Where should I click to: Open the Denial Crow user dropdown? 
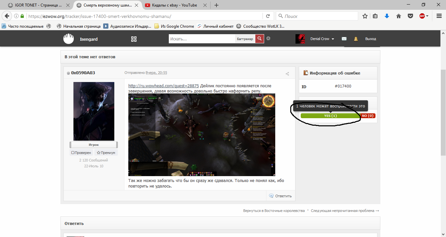[x=322, y=39]
